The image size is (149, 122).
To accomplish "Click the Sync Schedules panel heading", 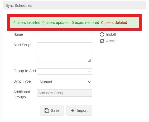I will 19,6.
